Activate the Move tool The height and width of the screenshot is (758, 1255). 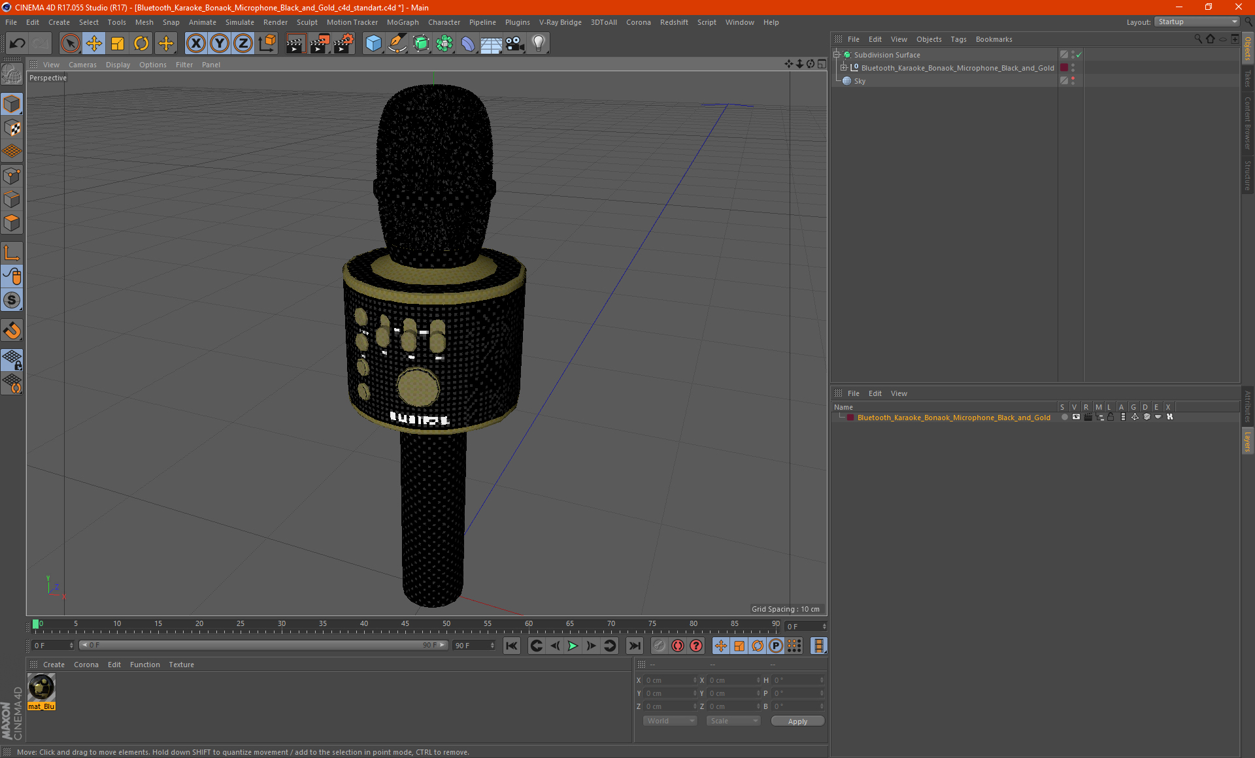point(94,43)
